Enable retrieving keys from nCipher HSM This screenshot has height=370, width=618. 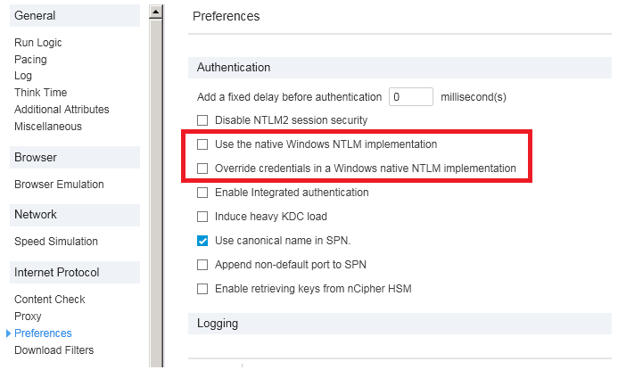[202, 289]
